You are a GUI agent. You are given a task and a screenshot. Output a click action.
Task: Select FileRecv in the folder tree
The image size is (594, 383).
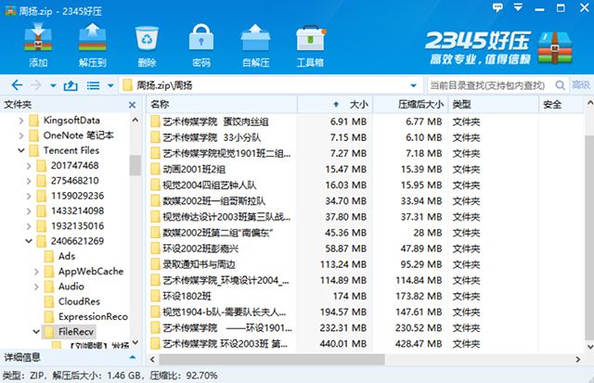click(x=78, y=330)
